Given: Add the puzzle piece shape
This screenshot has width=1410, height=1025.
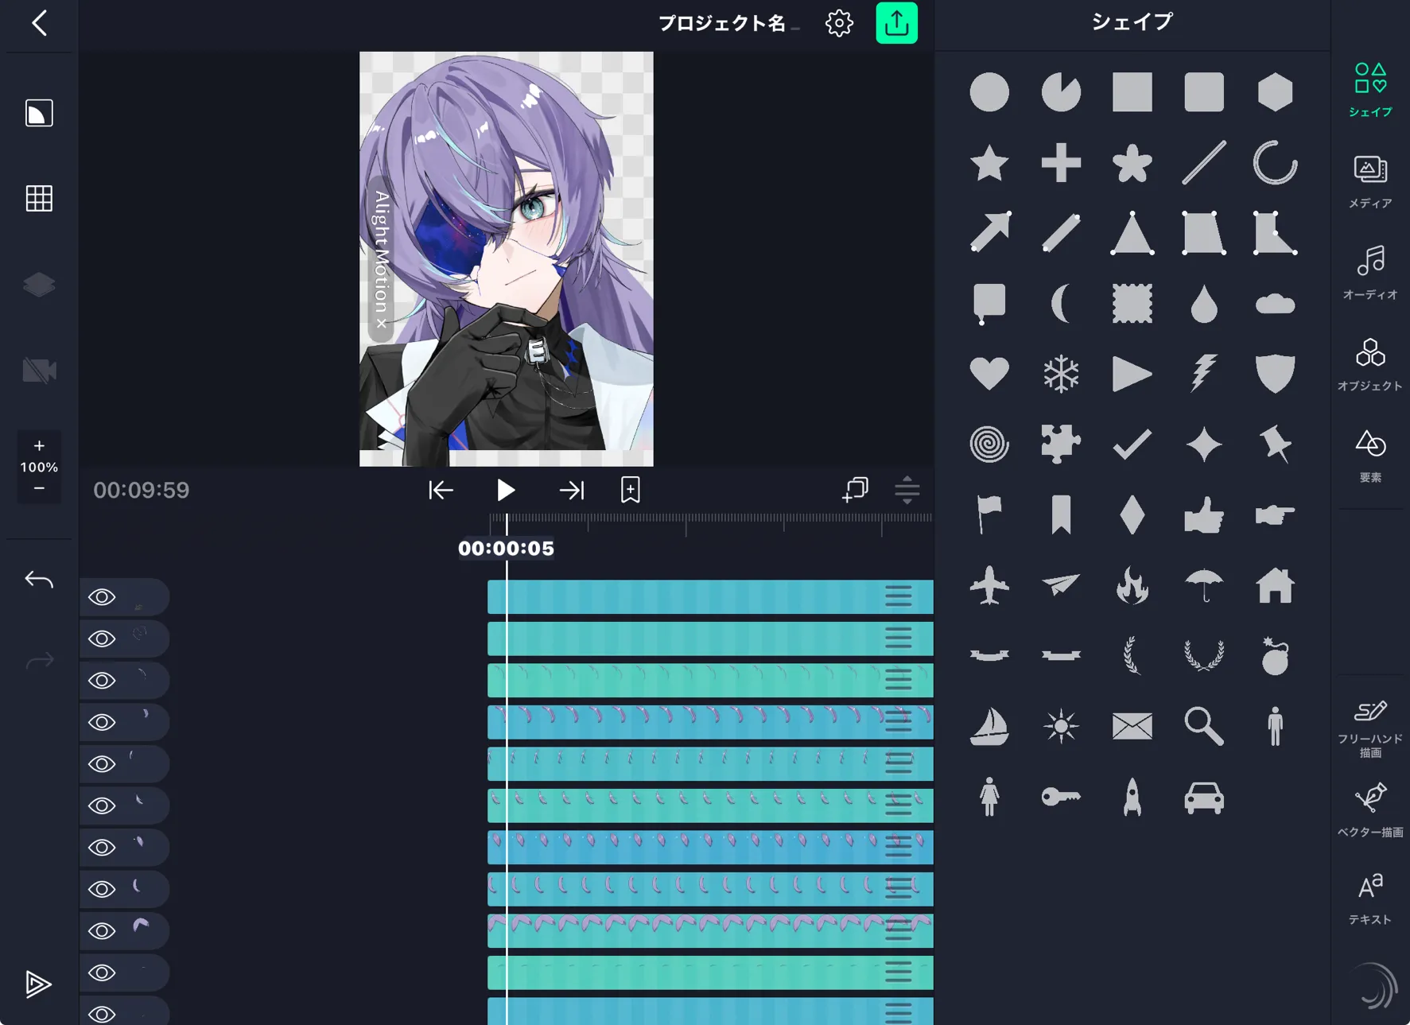Looking at the screenshot, I should point(1061,444).
